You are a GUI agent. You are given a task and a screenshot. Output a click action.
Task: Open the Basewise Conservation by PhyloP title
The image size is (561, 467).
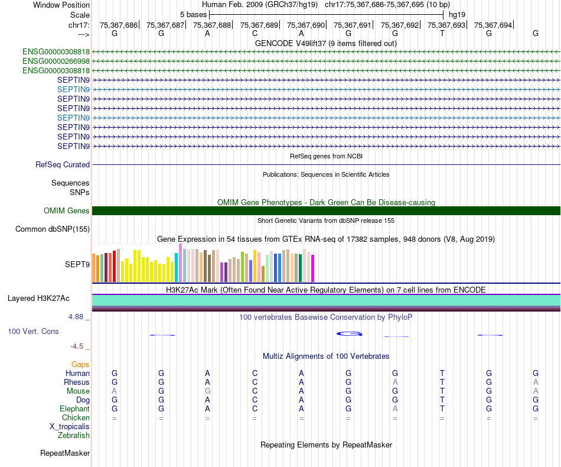[x=326, y=317]
